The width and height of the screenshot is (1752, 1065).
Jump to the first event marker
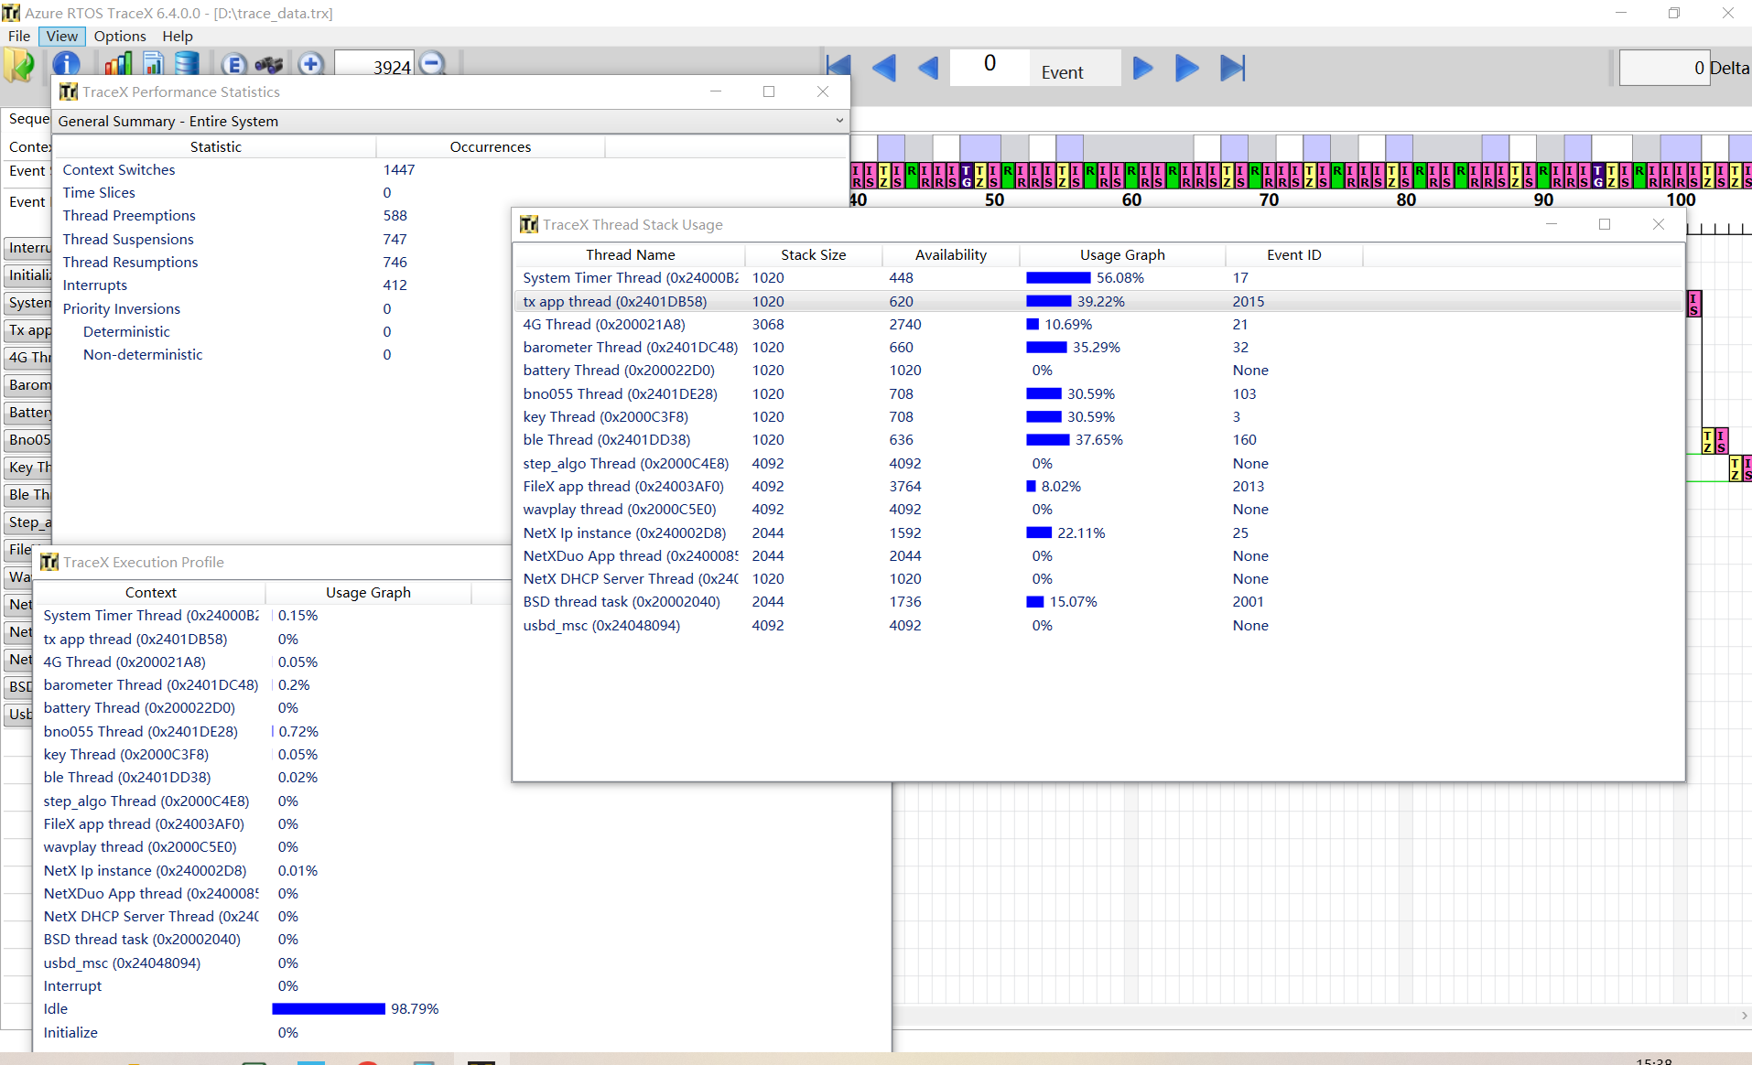coord(838,65)
